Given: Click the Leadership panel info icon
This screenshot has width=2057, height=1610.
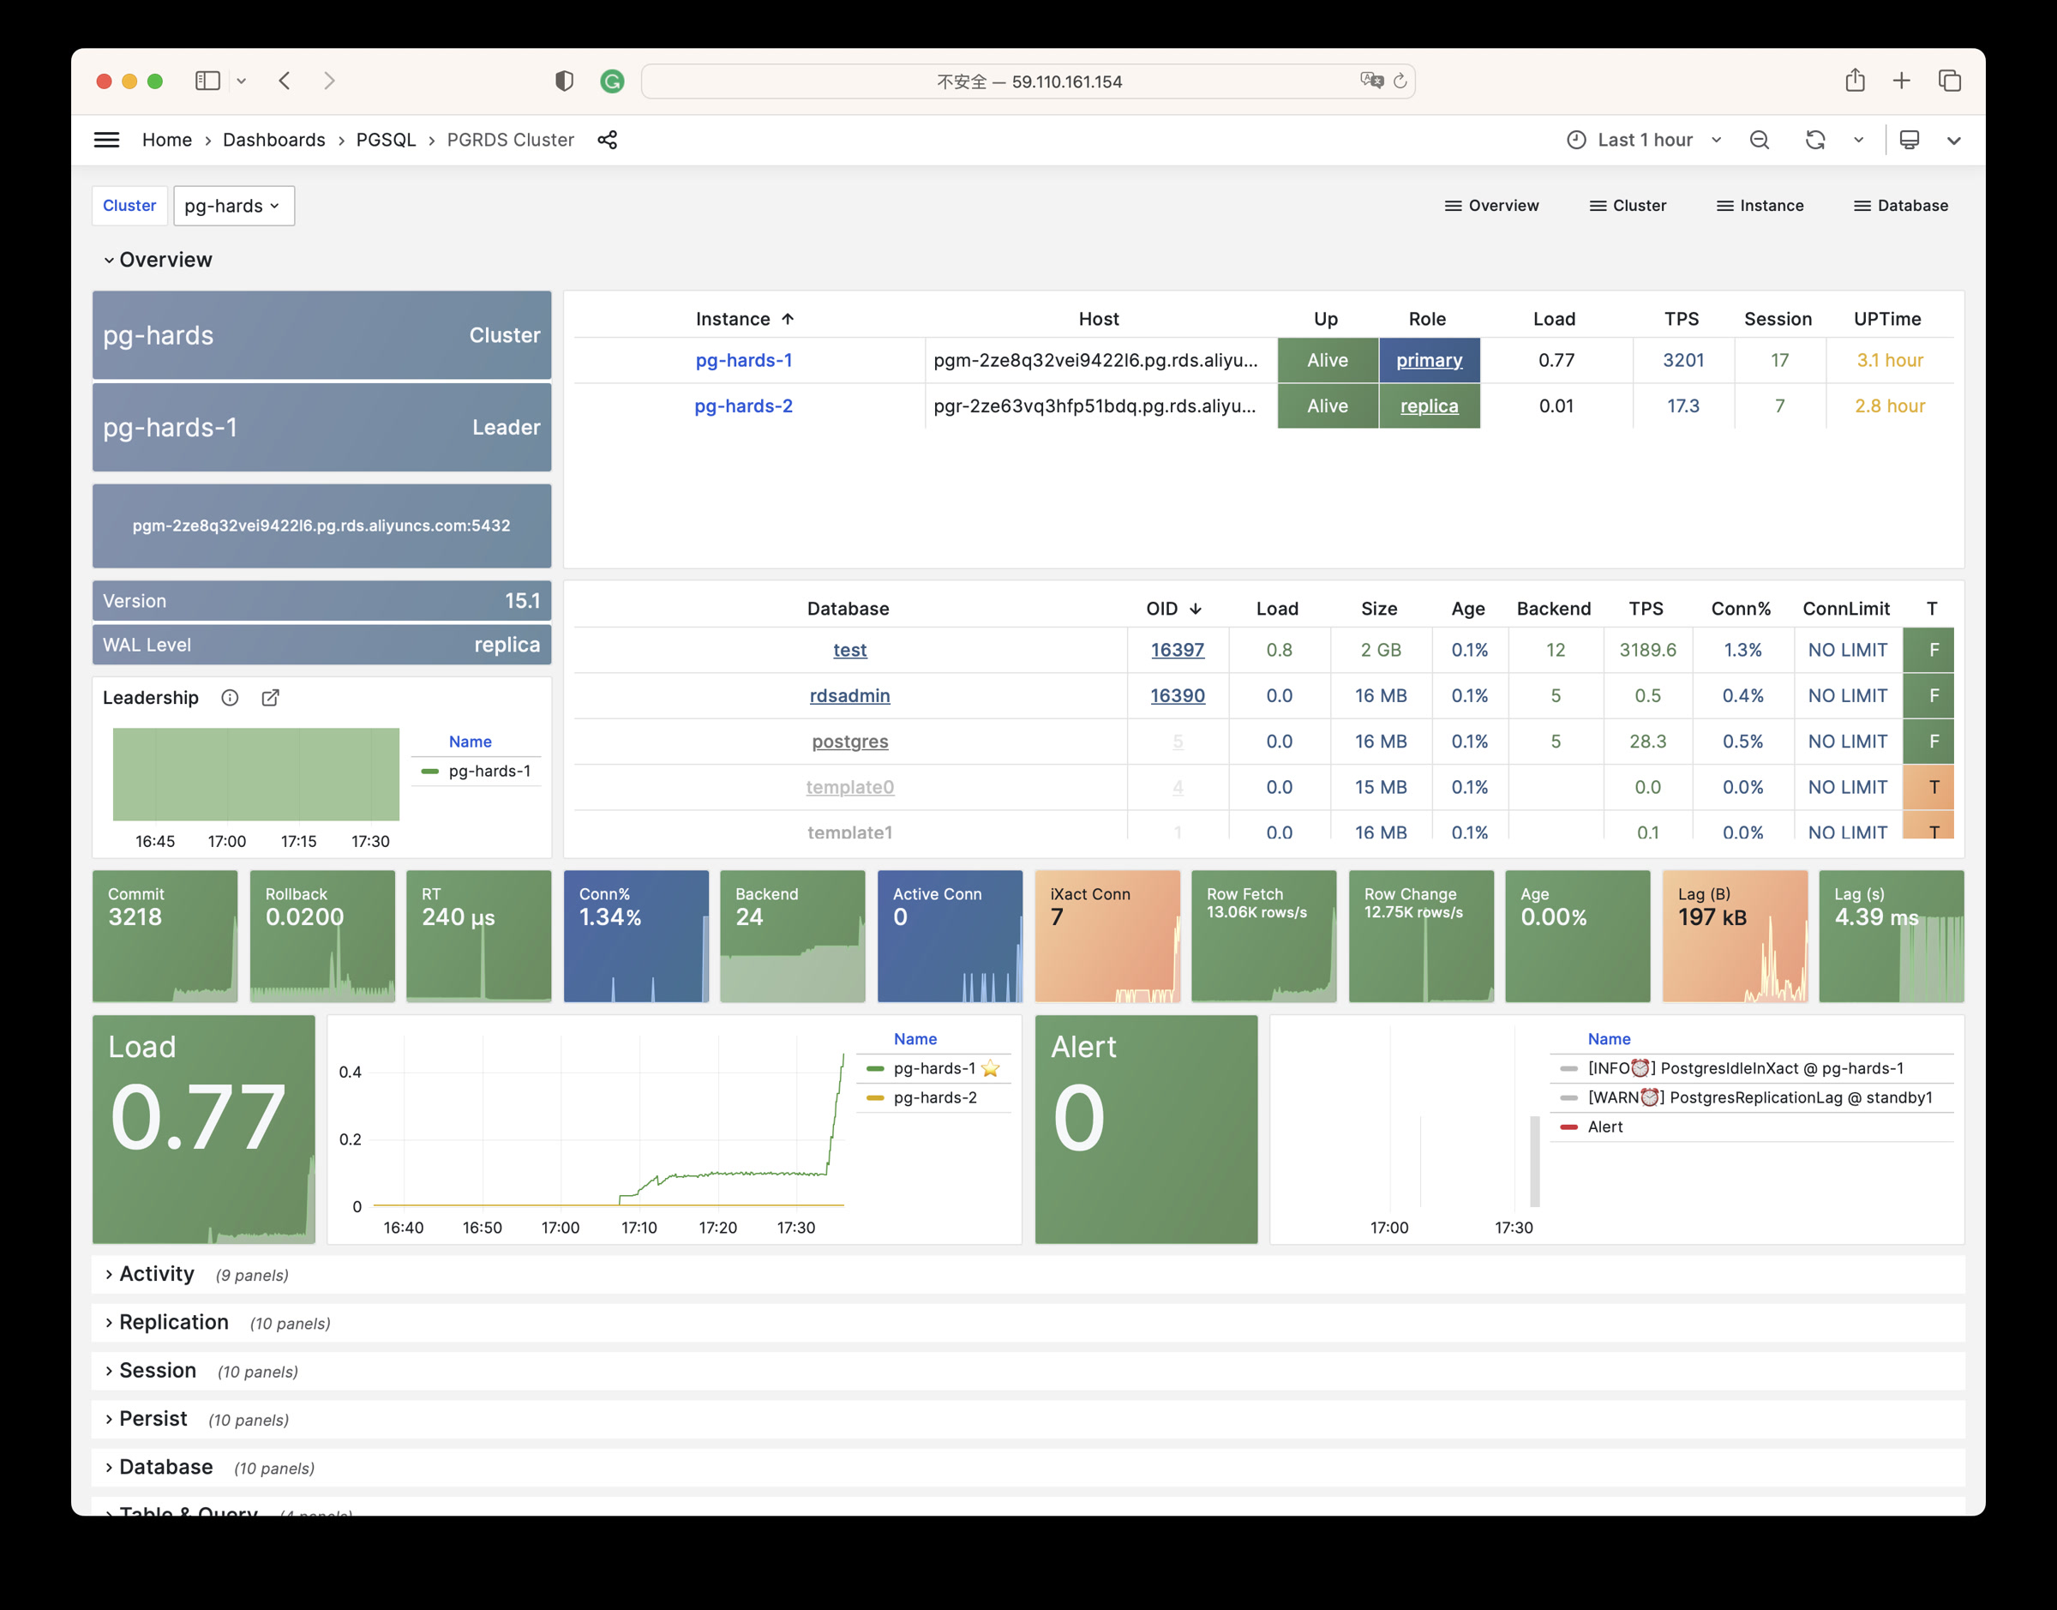Looking at the screenshot, I should 230,698.
